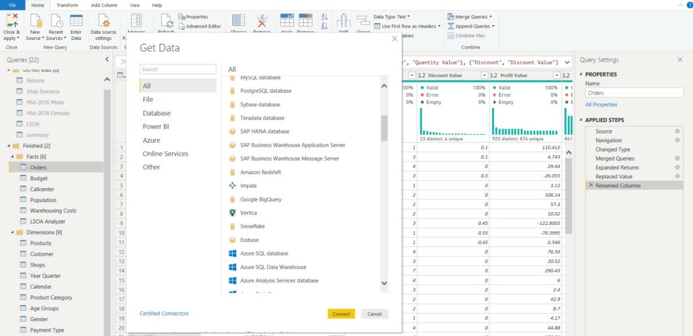Viewport: 693px width, 336px height.
Task: Collapse the PROPERTIES section
Action: [x=581, y=75]
